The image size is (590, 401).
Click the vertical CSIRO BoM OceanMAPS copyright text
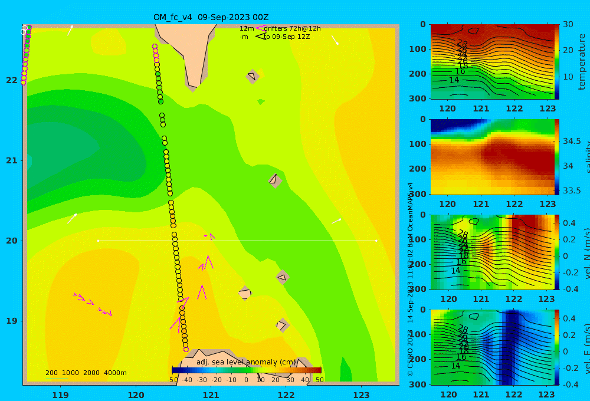click(410, 279)
